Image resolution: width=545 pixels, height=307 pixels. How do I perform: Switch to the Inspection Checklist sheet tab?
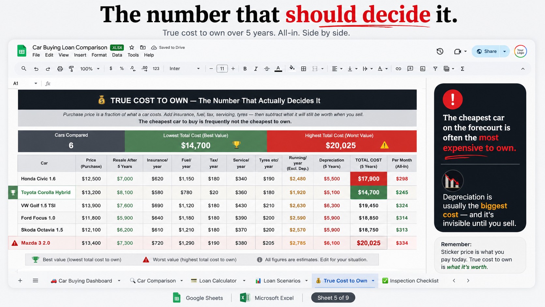point(410,281)
